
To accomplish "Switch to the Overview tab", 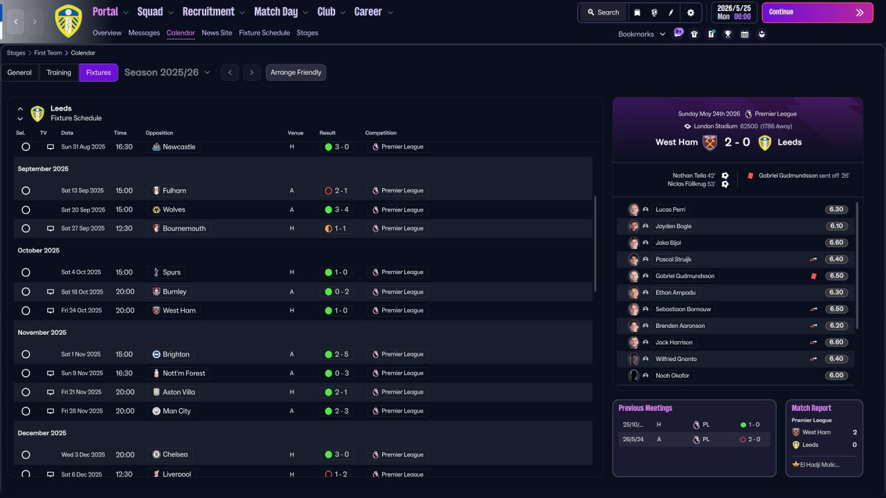I will pyautogui.click(x=107, y=33).
